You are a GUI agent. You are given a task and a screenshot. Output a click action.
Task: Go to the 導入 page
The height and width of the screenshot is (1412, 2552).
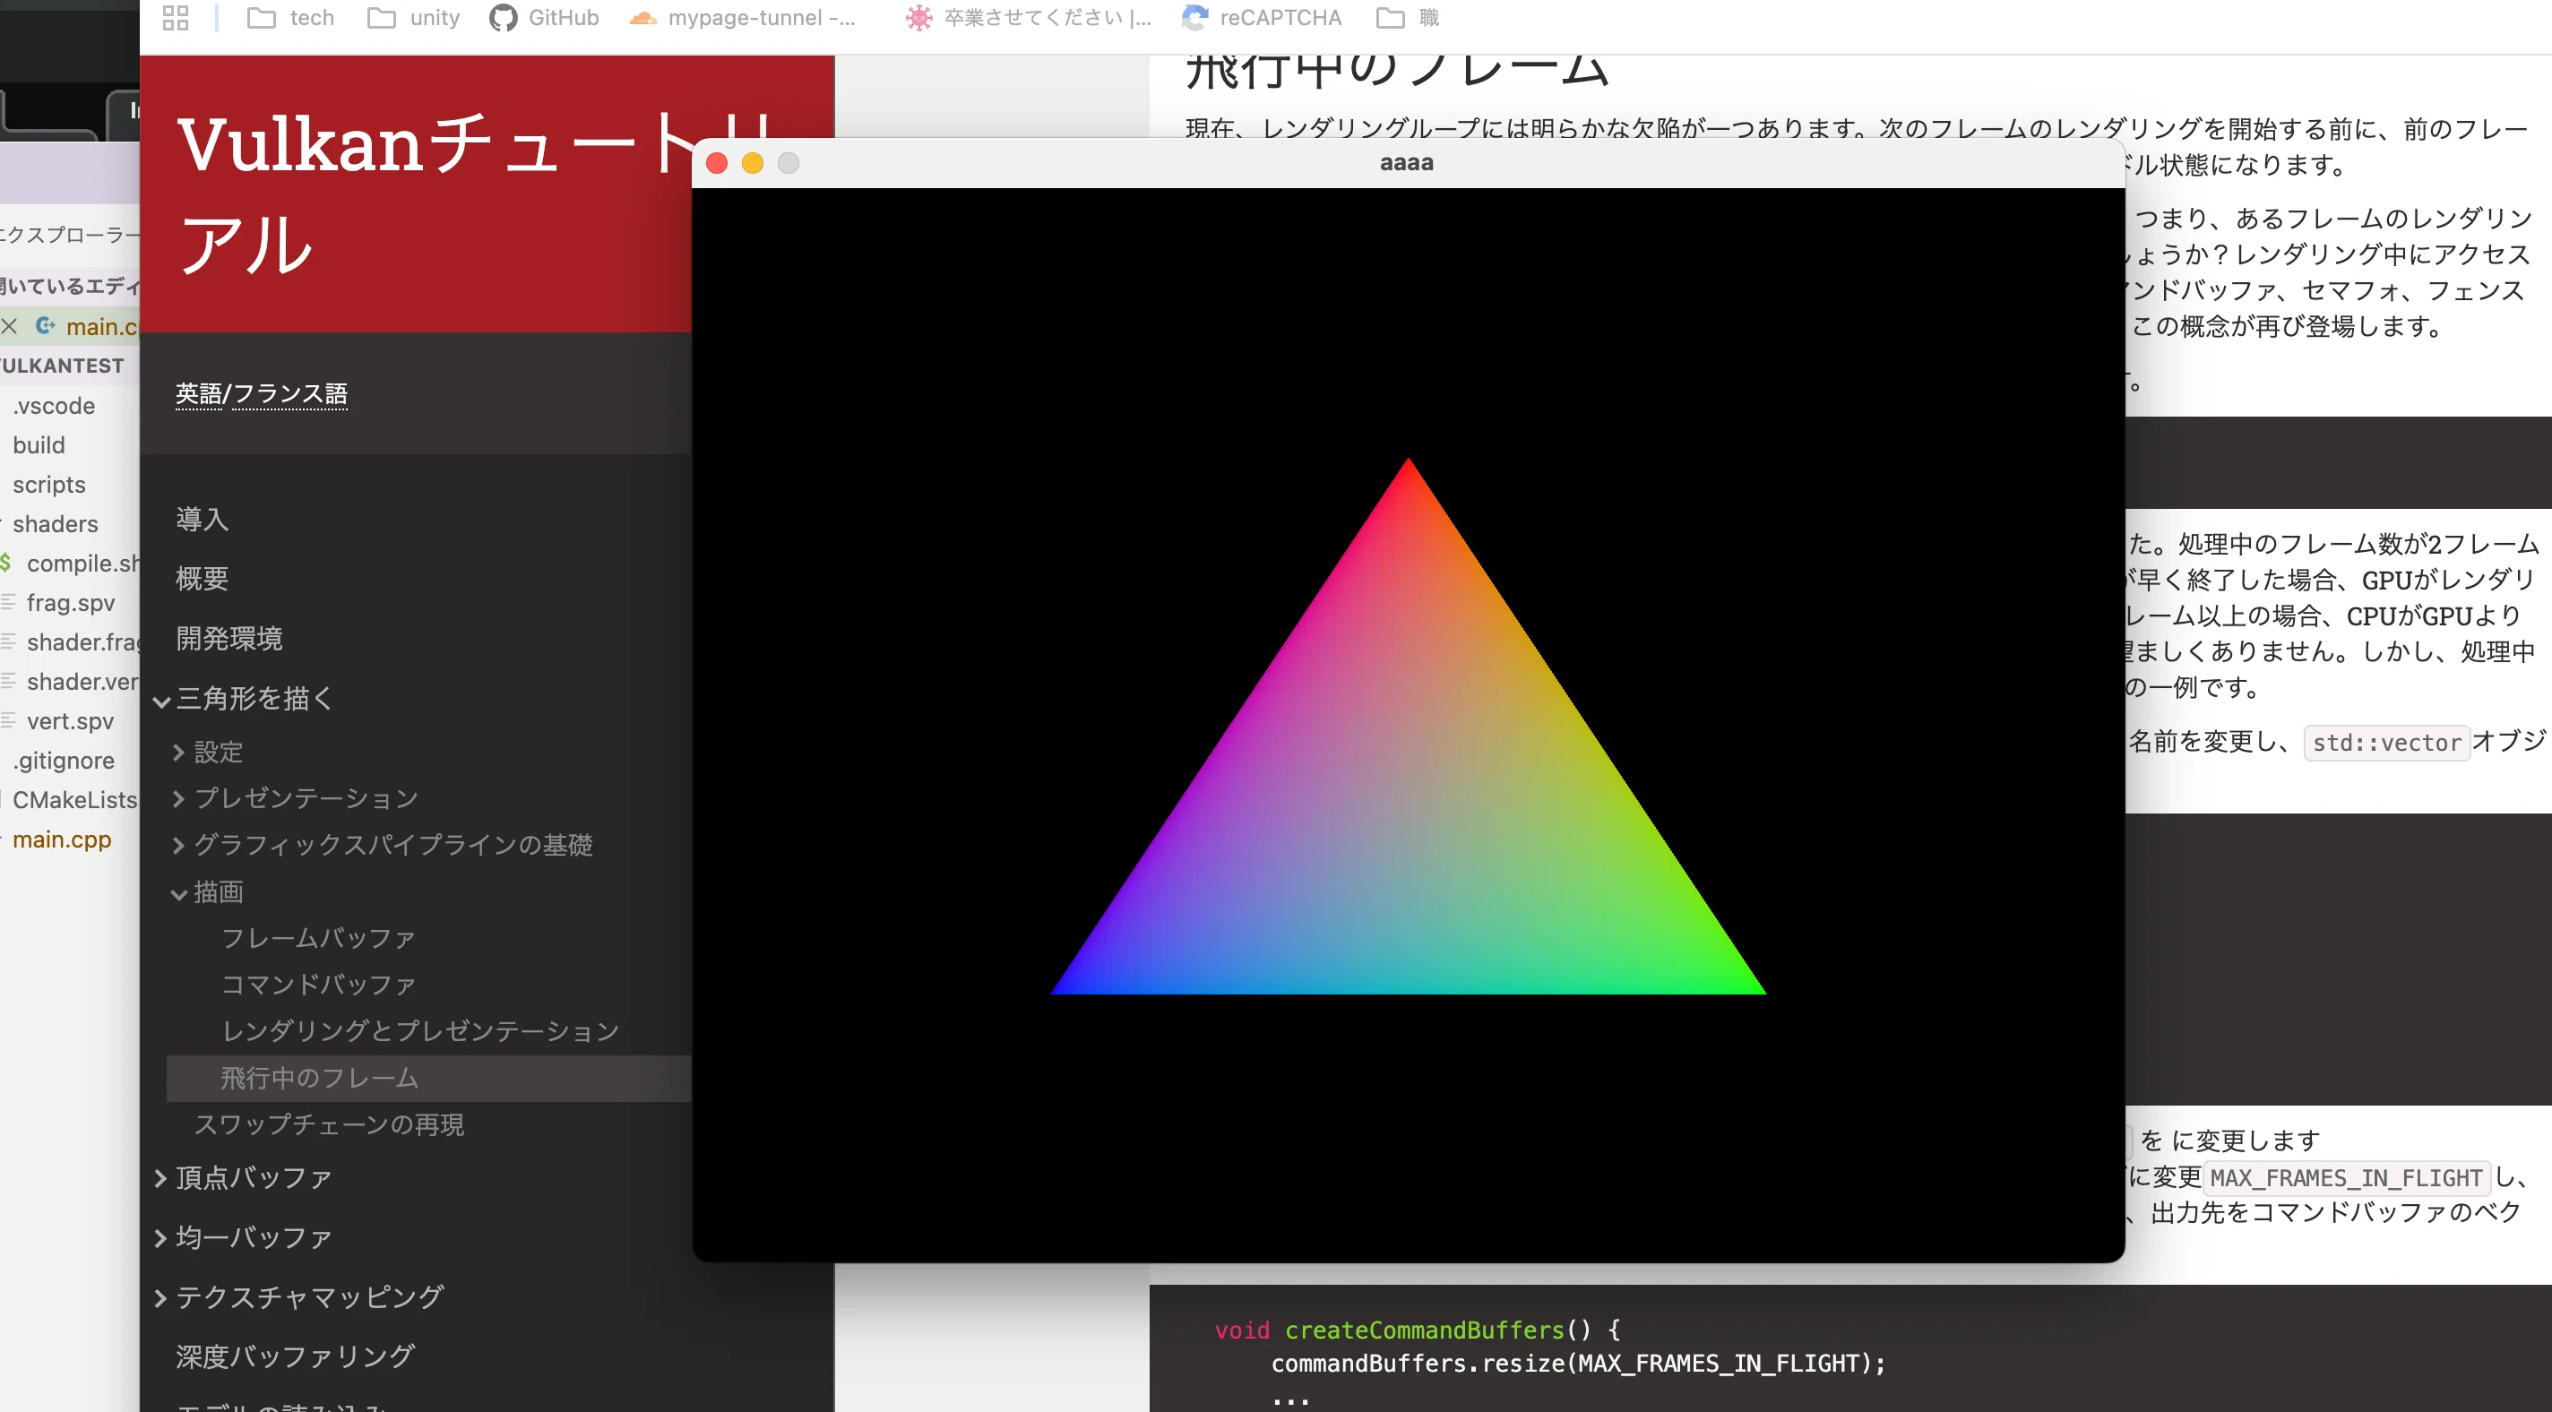(x=203, y=520)
